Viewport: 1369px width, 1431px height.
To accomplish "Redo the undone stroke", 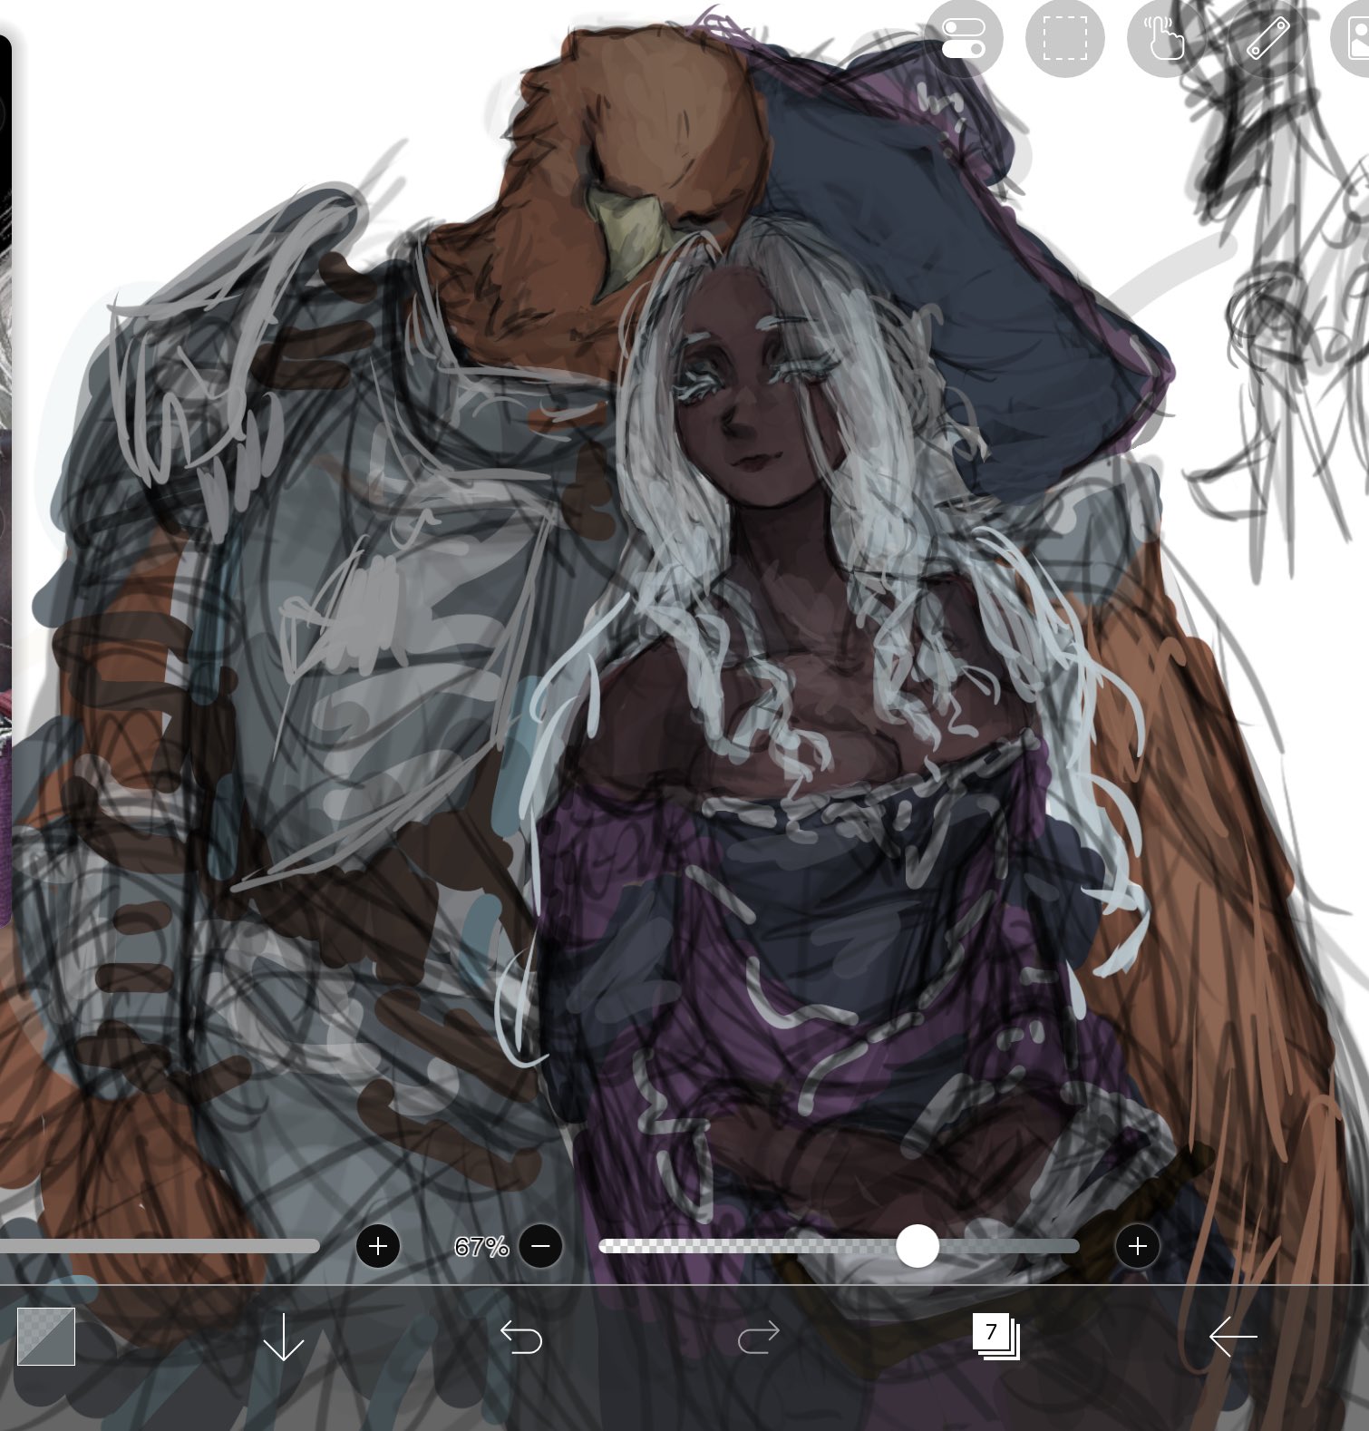I will click(x=758, y=1337).
